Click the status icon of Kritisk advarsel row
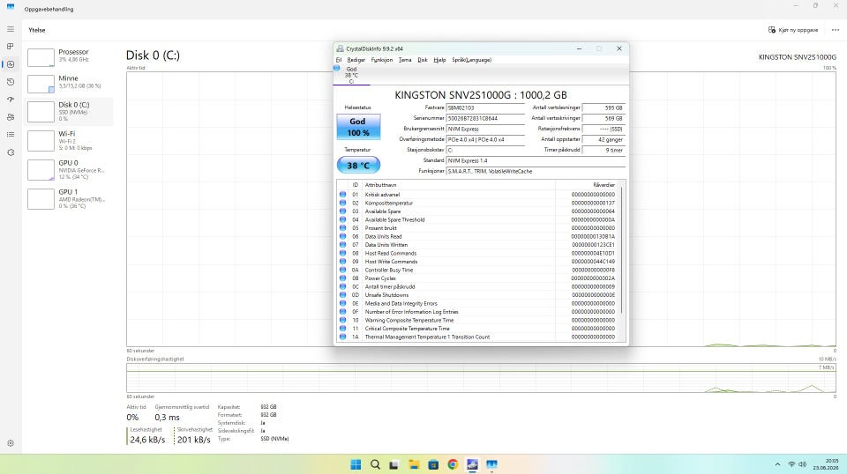 [342, 195]
